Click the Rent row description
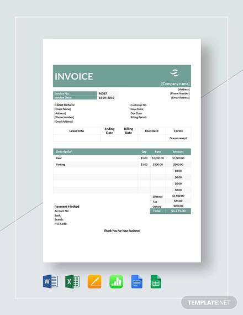 (x=59, y=158)
